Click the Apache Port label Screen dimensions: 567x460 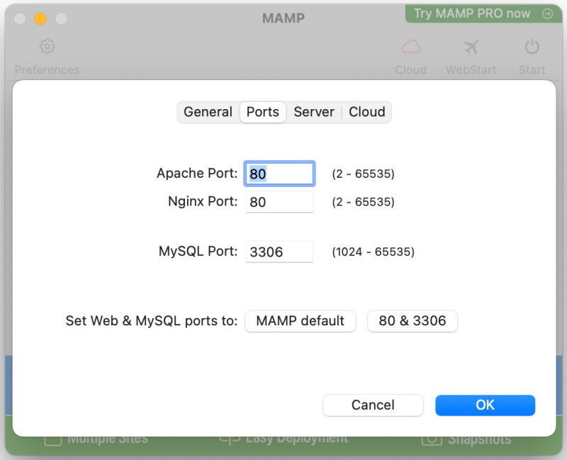197,173
